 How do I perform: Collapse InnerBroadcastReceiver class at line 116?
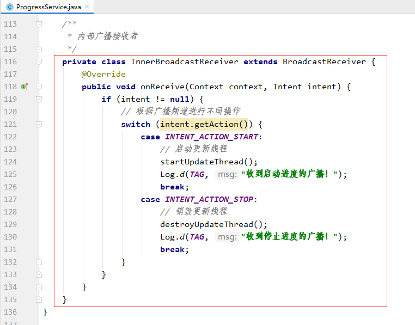tap(39, 62)
